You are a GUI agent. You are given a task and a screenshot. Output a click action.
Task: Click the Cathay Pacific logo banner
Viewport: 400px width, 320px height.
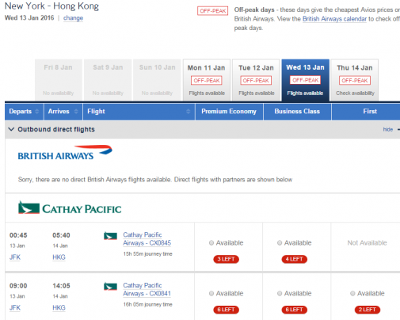click(x=70, y=208)
